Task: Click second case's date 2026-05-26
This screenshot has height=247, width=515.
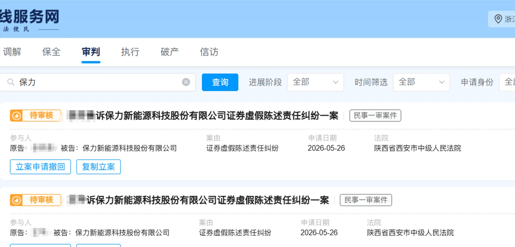Action: [x=319, y=233]
